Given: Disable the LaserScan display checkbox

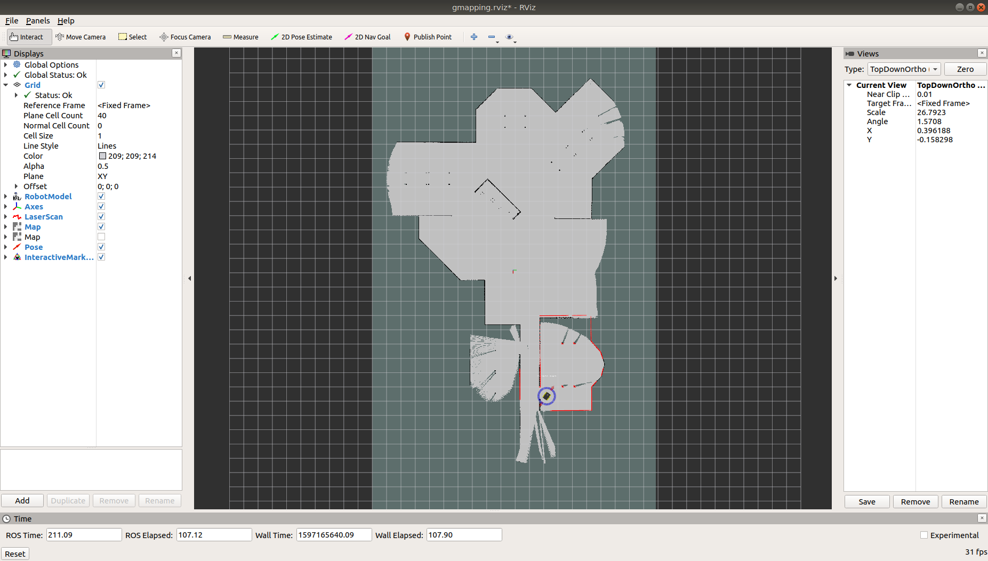Looking at the screenshot, I should [x=101, y=217].
